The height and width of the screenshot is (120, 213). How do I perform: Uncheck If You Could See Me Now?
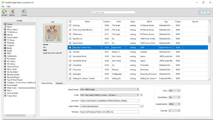(70, 30)
